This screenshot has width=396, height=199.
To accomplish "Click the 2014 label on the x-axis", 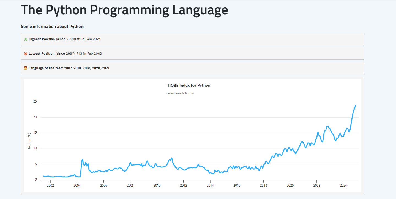I will point(210,185).
